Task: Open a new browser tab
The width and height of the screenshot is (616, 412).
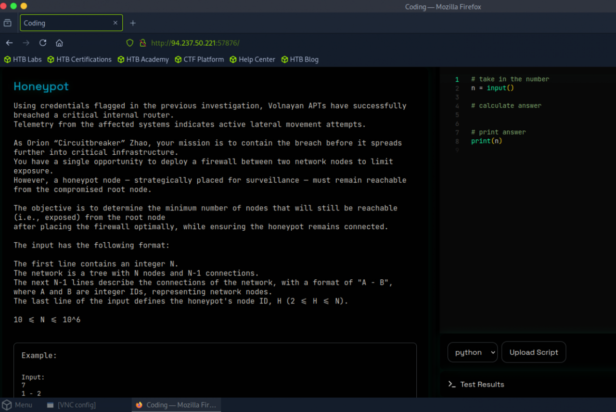Action: tap(133, 23)
